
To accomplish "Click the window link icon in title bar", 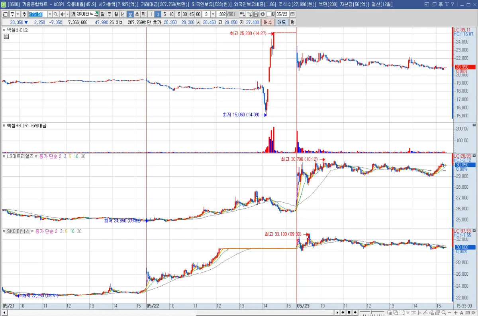I will [x=435, y=4].
